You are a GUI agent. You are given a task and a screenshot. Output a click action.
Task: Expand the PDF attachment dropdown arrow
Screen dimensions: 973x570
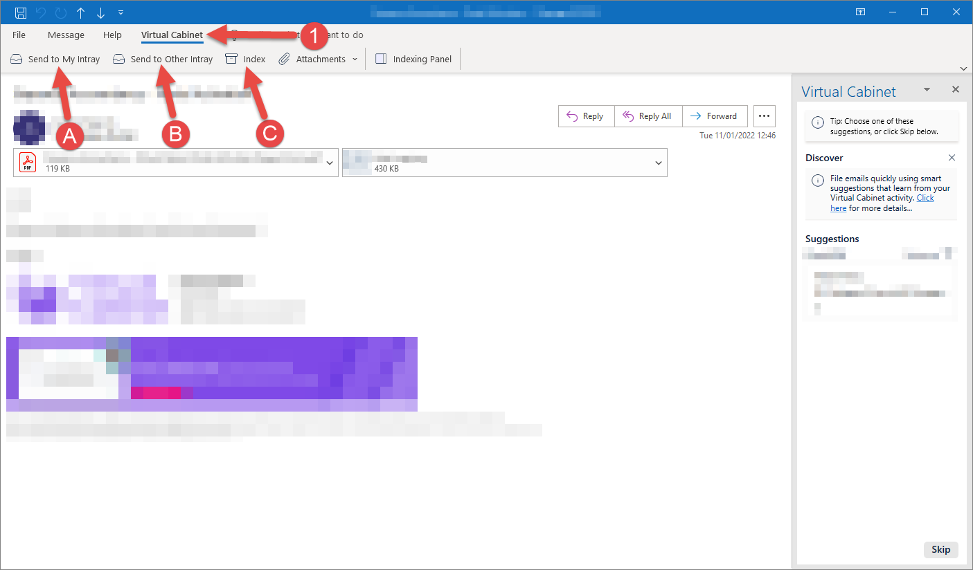click(330, 163)
